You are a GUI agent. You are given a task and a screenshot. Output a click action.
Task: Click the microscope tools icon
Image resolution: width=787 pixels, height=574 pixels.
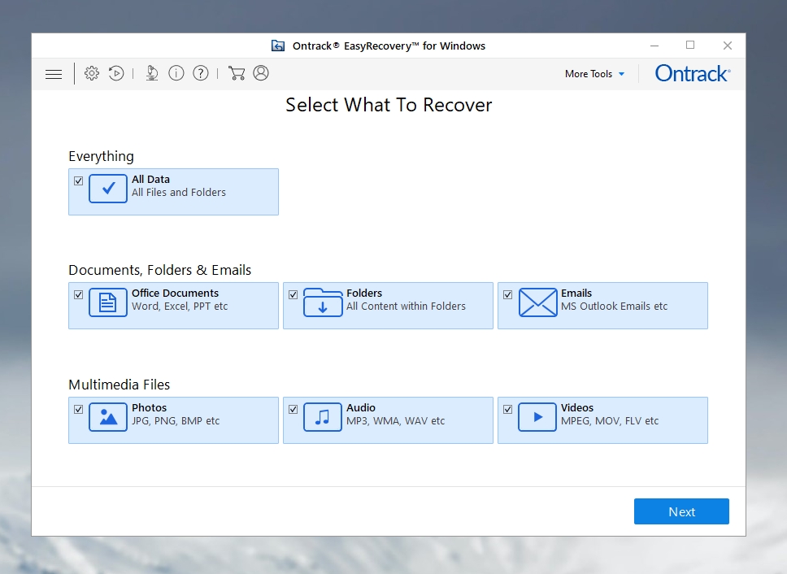(152, 74)
